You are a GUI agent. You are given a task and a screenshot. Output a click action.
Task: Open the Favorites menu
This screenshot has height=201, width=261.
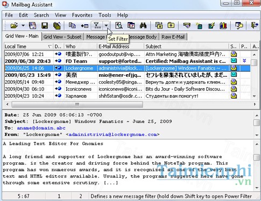(82, 15)
